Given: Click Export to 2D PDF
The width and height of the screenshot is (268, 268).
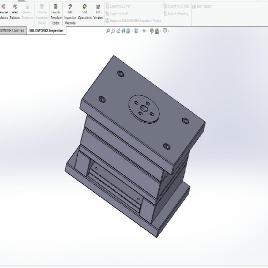Looking at the screenshot, I should (x=118, y=6).
